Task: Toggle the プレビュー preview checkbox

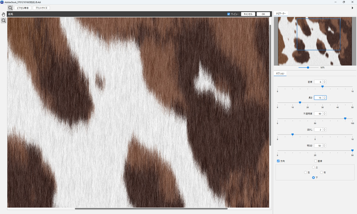Action: tap(229, 14)
